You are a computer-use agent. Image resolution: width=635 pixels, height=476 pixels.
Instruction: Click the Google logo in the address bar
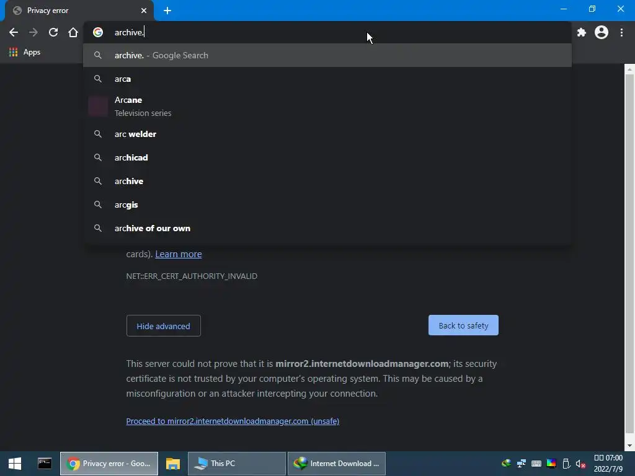click(x=98, y=32)
